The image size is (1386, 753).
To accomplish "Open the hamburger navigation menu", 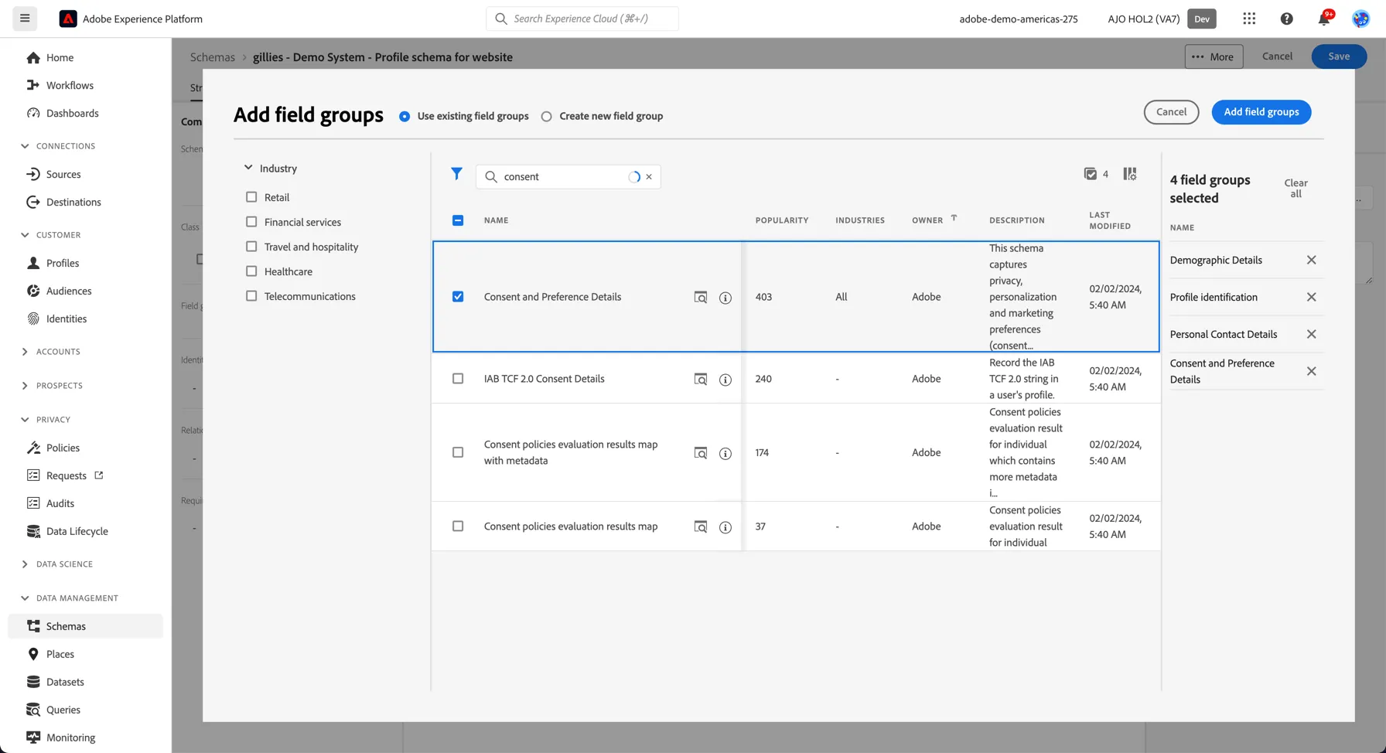I will pyautogui.click(x=25, y=19).
